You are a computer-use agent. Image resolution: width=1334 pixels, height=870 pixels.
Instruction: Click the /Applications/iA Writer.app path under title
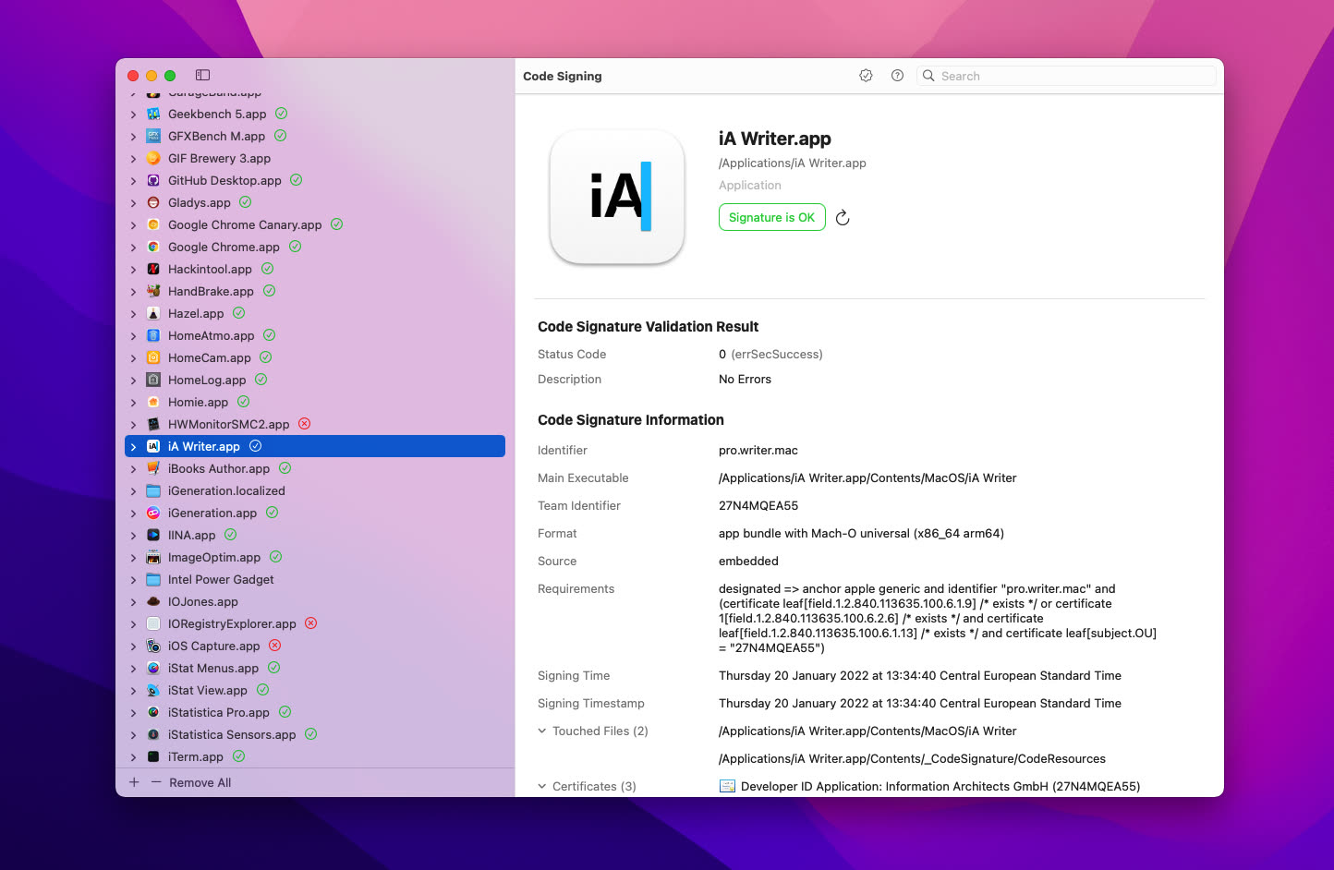pyautogui.click(x=793, y=163)
